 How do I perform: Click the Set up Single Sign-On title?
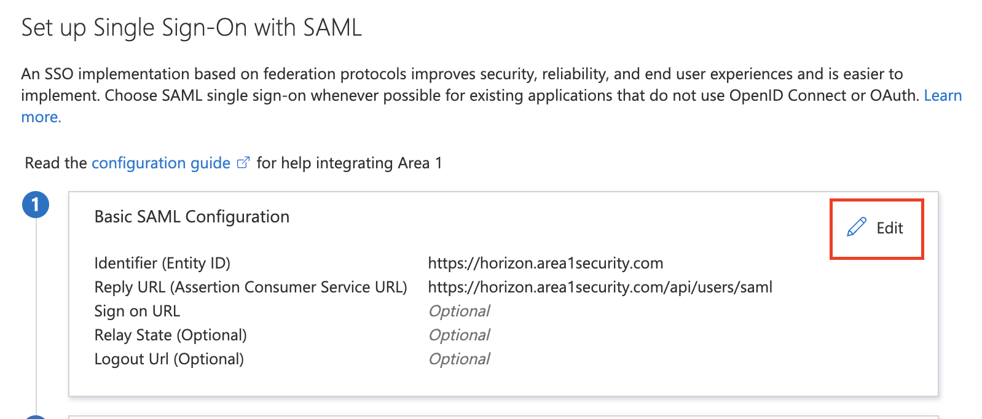[x=191, y=26]
